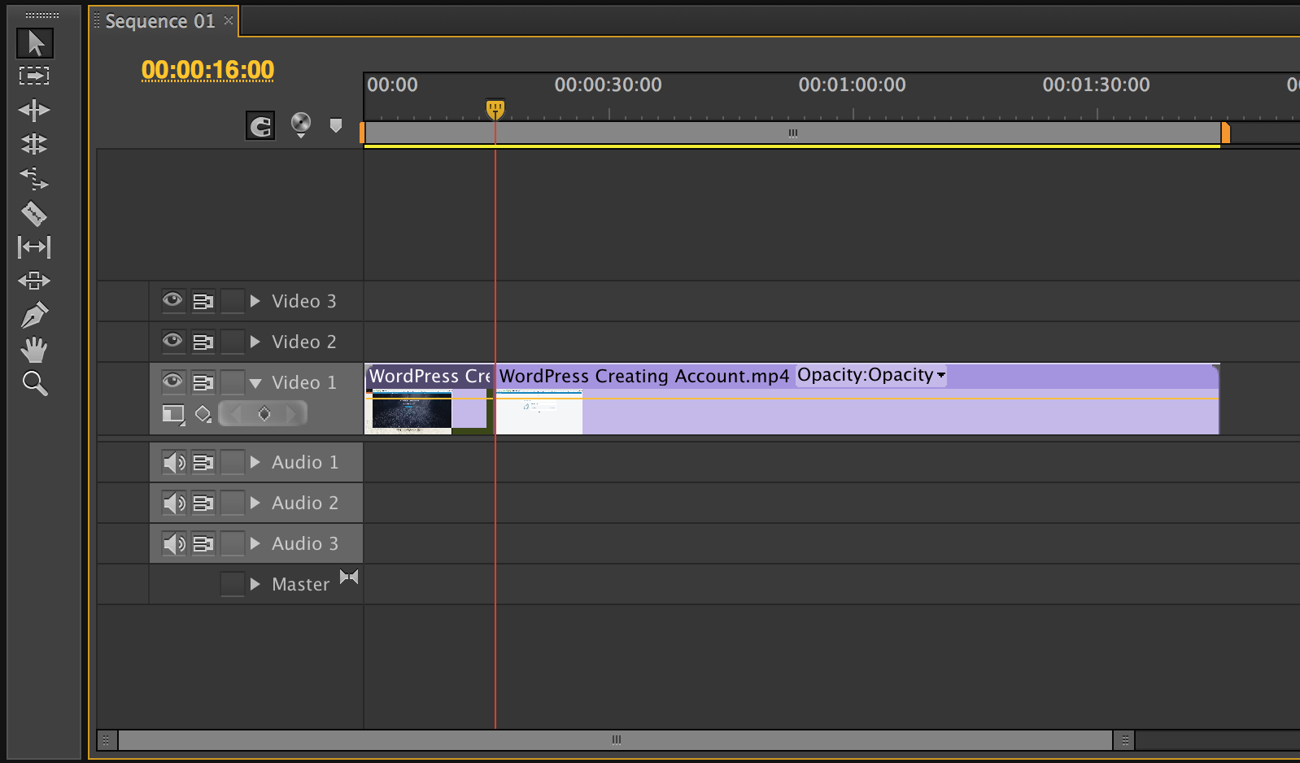Viewport: 1300px width, 763px height.
Task: Select the Track Select tool
Action: (x=34, y=76)
